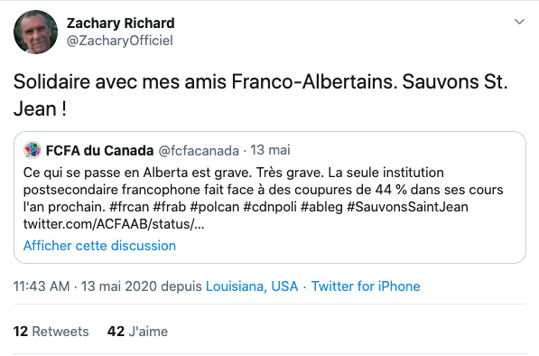
Task: View the 42 J'aime list
Action: coord(137,332)
